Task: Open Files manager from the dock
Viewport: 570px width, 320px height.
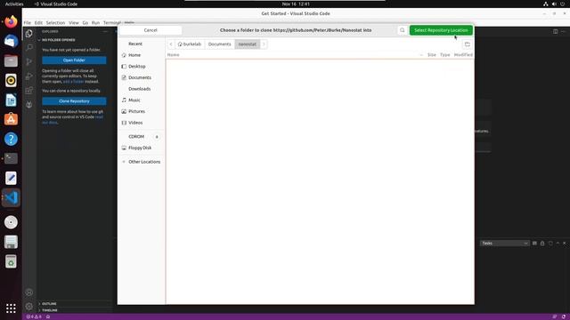Action: [11, 60]
